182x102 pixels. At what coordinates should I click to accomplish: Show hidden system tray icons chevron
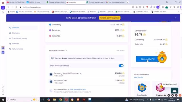pos(148,99)
